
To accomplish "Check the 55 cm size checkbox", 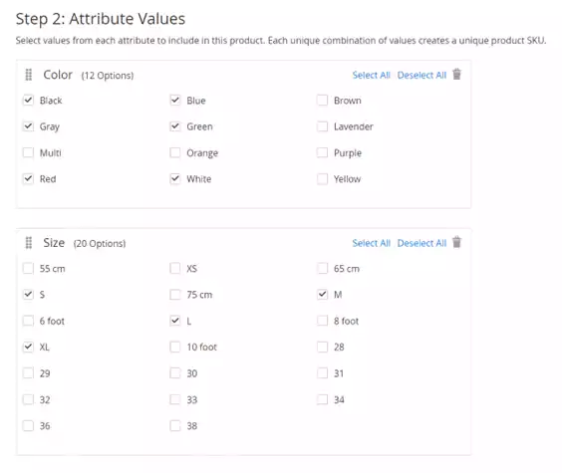I will pos(28,268).
